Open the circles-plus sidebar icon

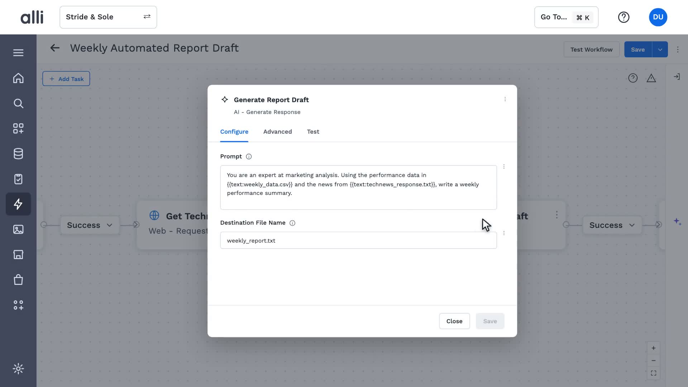click(18, 305)
